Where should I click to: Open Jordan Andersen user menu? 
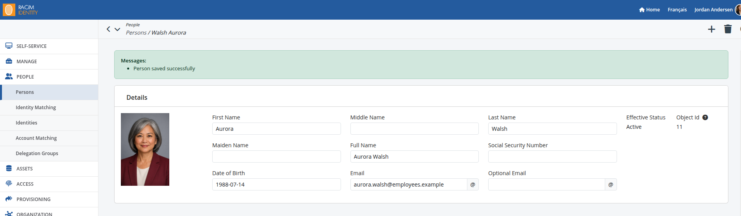click(x=713, y=10)
